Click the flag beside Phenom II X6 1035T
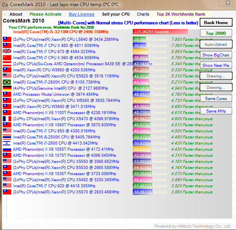The height and width of the screenshot is (230, 236). click(x=7, y=174)
